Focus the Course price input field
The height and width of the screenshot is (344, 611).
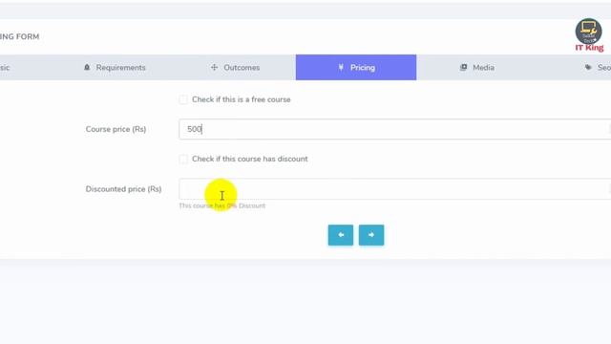click(394, 129)
